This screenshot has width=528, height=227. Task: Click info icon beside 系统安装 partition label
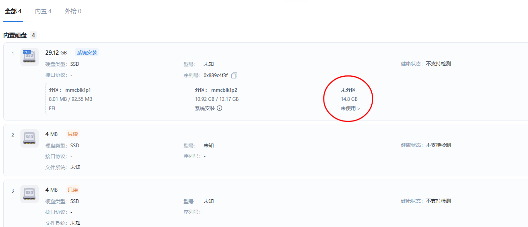coord(220,108)
